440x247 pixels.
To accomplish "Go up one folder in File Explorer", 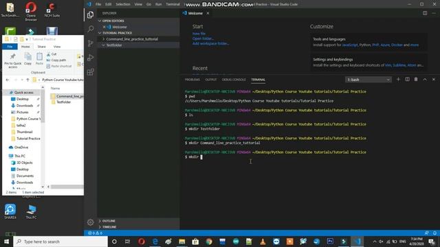I will pyautogui.click(x=27, y=80).
